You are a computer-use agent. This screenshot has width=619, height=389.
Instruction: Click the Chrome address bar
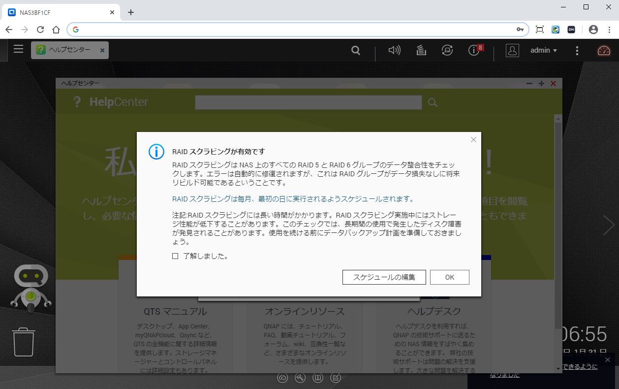[x=295, y=30]
